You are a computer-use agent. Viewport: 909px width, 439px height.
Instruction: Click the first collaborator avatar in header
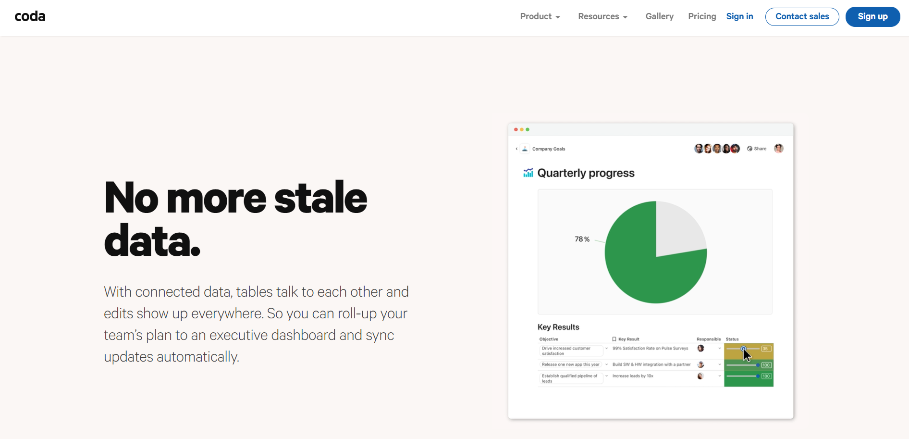(699, 149)
